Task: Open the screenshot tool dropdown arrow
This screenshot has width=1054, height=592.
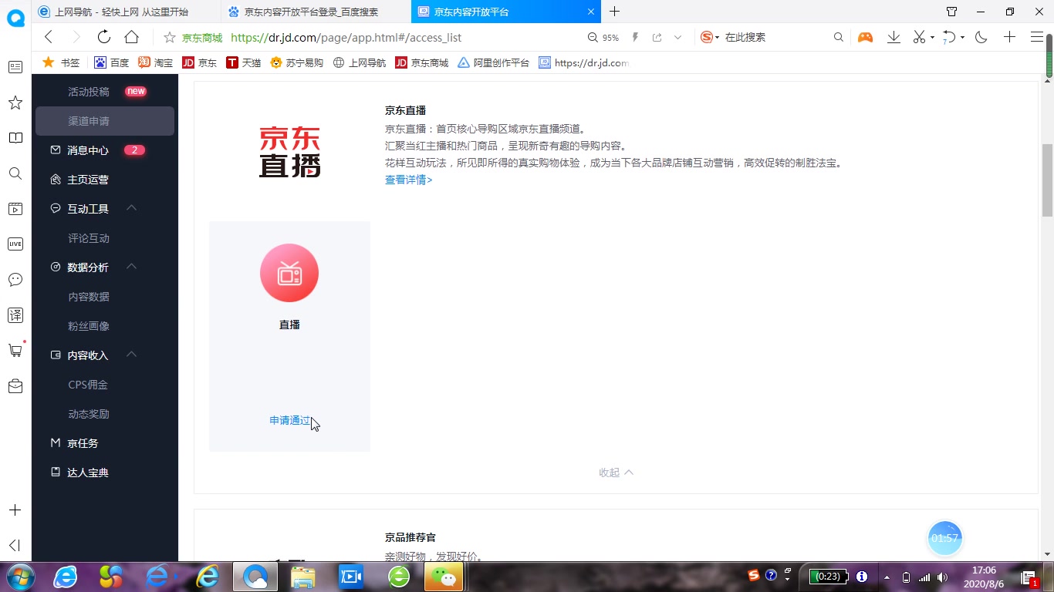Action: 932,37
